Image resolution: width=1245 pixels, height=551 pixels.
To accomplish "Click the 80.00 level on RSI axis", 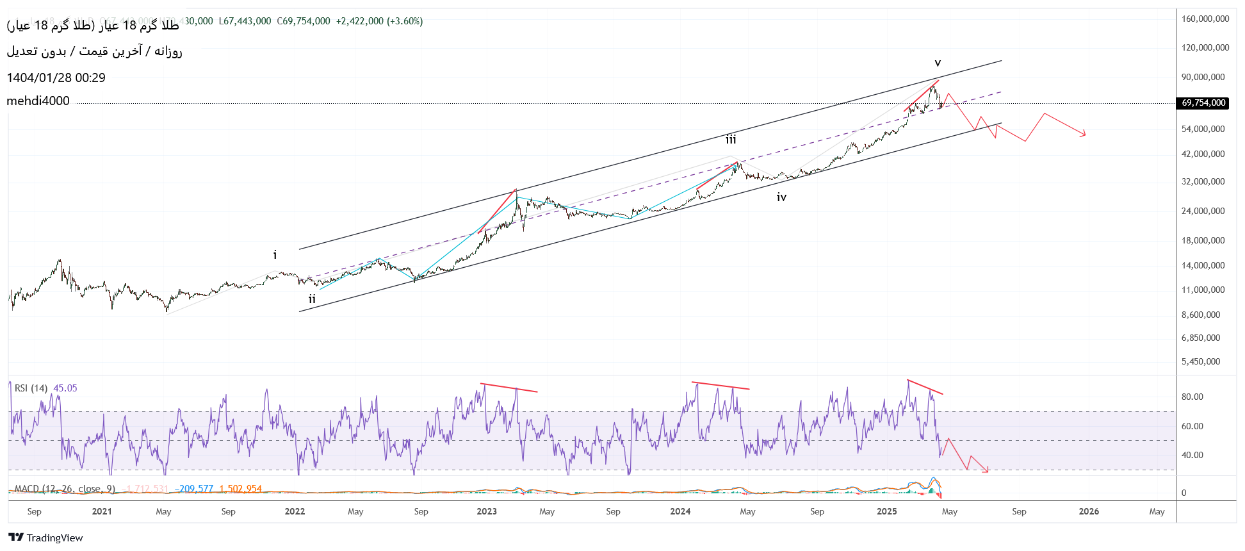I will click(1192, 397).
